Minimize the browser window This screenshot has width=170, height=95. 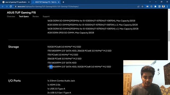[156, 2]
